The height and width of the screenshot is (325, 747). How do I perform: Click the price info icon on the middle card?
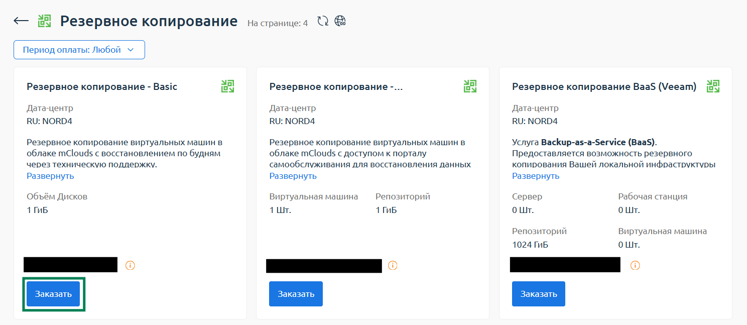393,265
